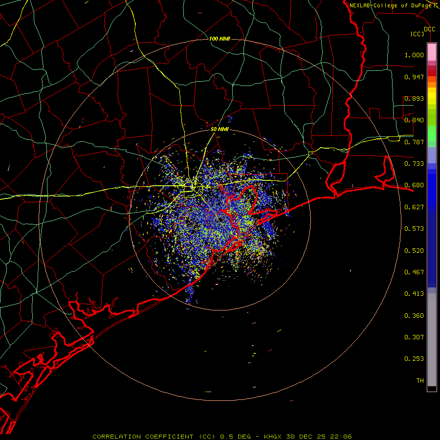Click the TH threshold legend label
This screenshot has width=440, height=440.
tap(420, 381)
